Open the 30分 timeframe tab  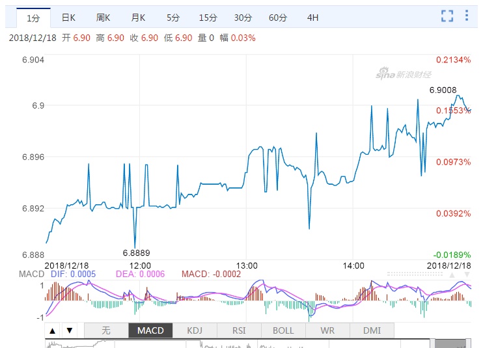(243, 18)
